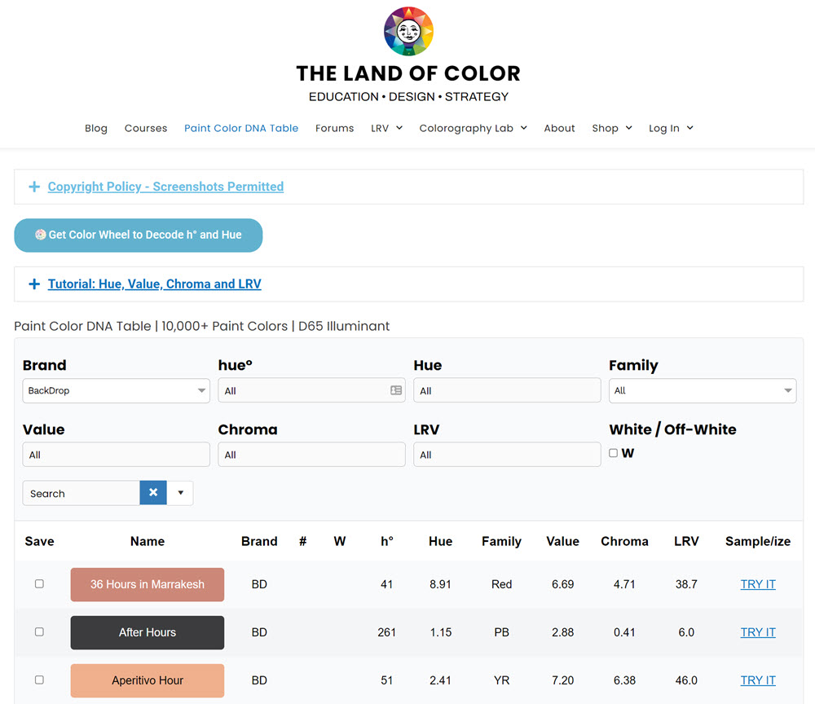Open the Brand dropdown showing BackDrop
The width and height of the screenshot is (815, 704).
coord(116,390)
